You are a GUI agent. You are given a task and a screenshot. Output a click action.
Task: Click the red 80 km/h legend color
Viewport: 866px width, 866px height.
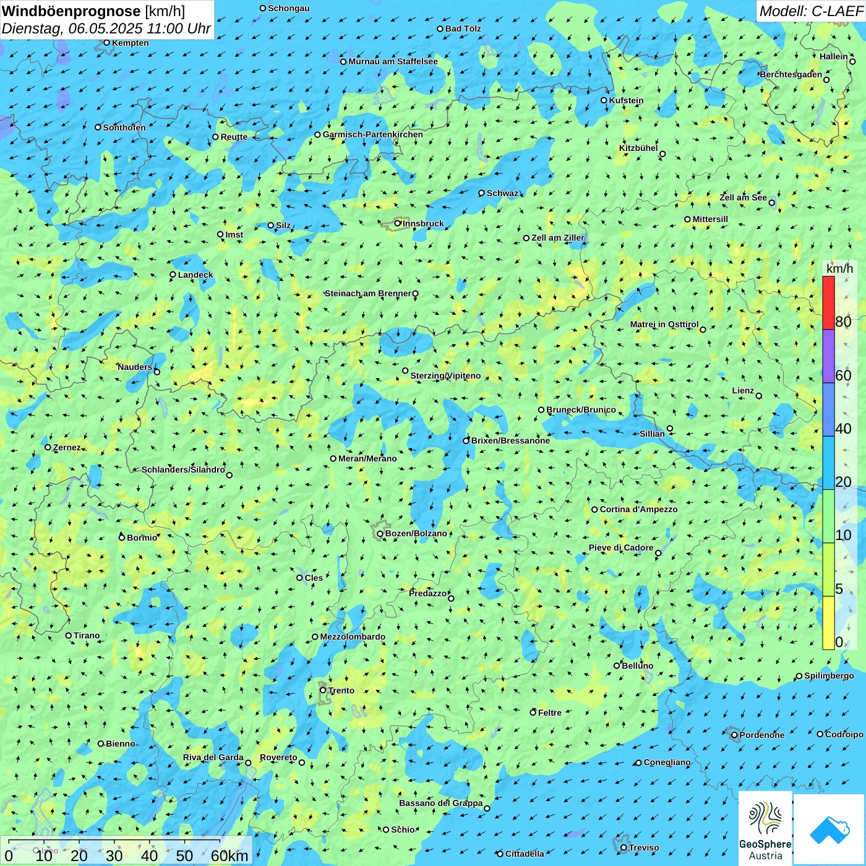coord(828,302)
